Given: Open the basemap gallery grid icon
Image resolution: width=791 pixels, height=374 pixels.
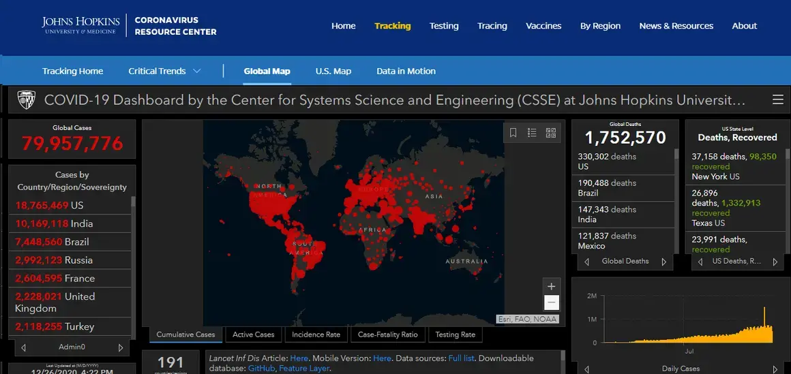Looking at the screenshot, I should click(551, 132).
